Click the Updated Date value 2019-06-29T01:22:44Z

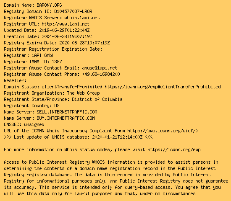(x=64, y=30)
